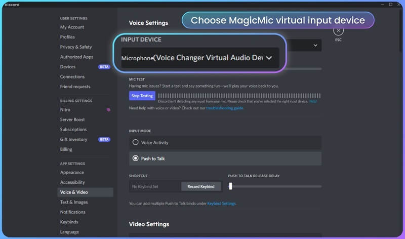This screenshot has width=405, height=239.
Task: Expand the Input Device dropdown
Action: coord(200,58)
